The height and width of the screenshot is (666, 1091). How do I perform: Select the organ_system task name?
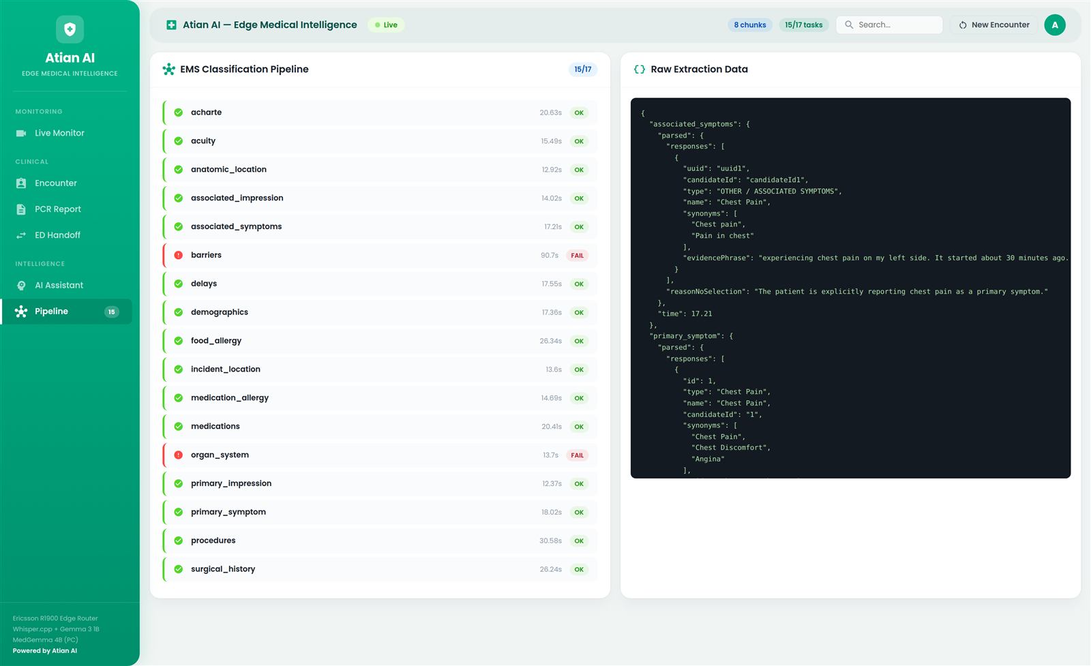220,455
